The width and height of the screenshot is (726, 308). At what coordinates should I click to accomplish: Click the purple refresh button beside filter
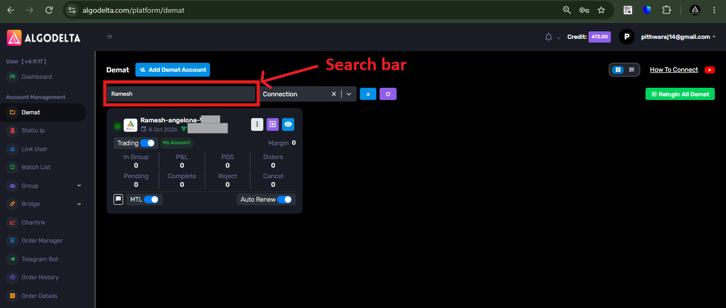click(388, 94)
